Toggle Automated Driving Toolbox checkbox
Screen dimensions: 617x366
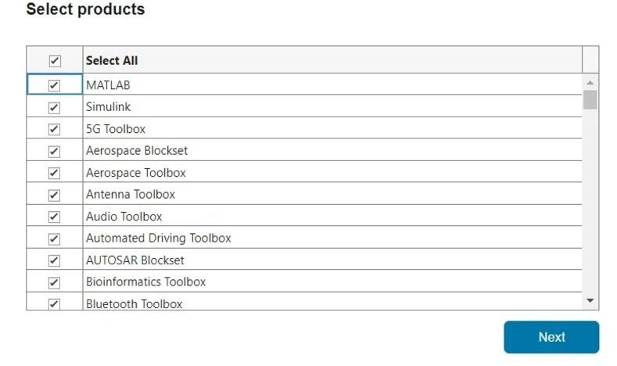[55, 239]
